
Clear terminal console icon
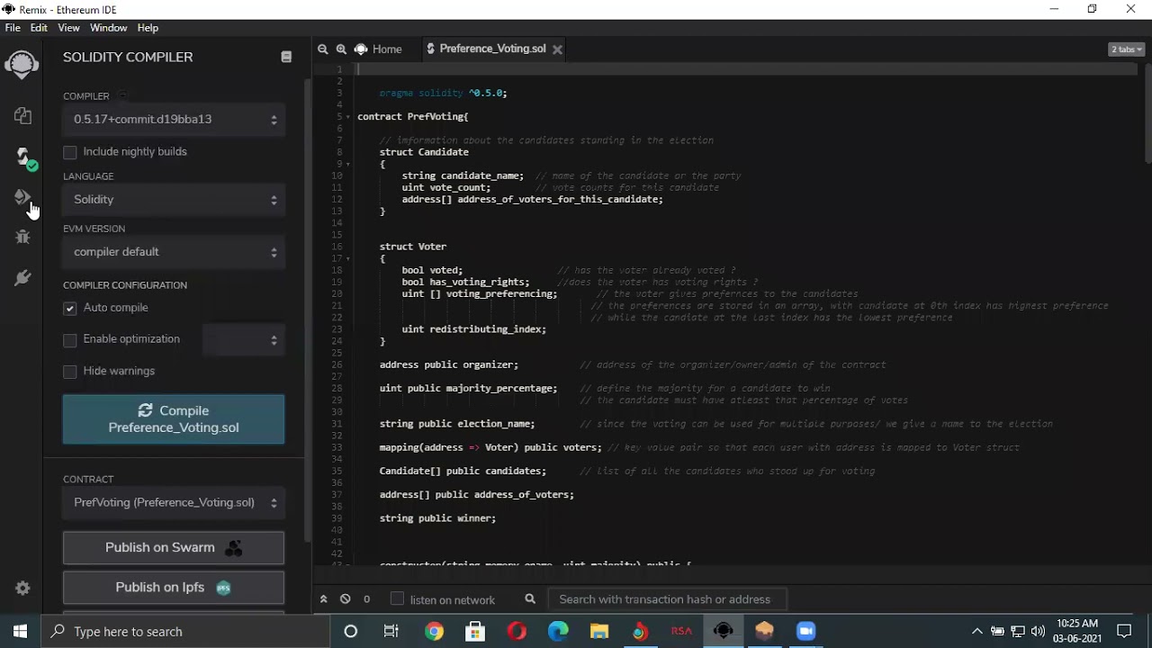pyautogui.click(x=345, y=599)
